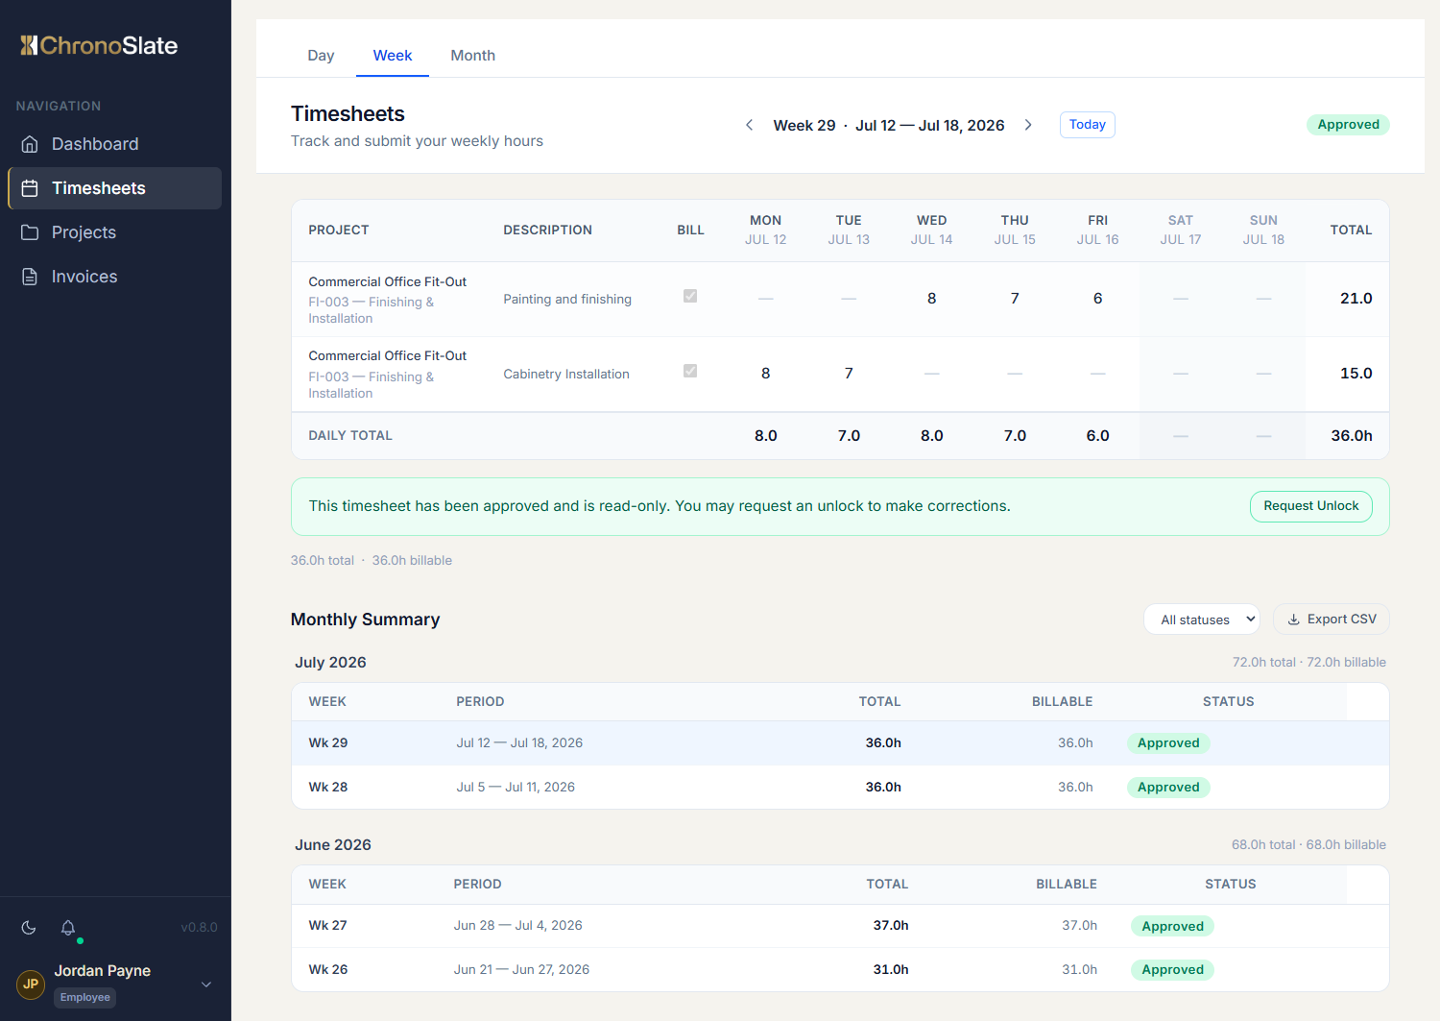
Task: Toggle dark mode moon icon
Action: coord(29,928)
